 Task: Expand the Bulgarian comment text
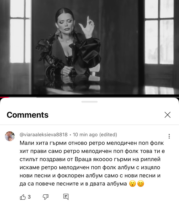pyautogui.click(x=92, y=163)
